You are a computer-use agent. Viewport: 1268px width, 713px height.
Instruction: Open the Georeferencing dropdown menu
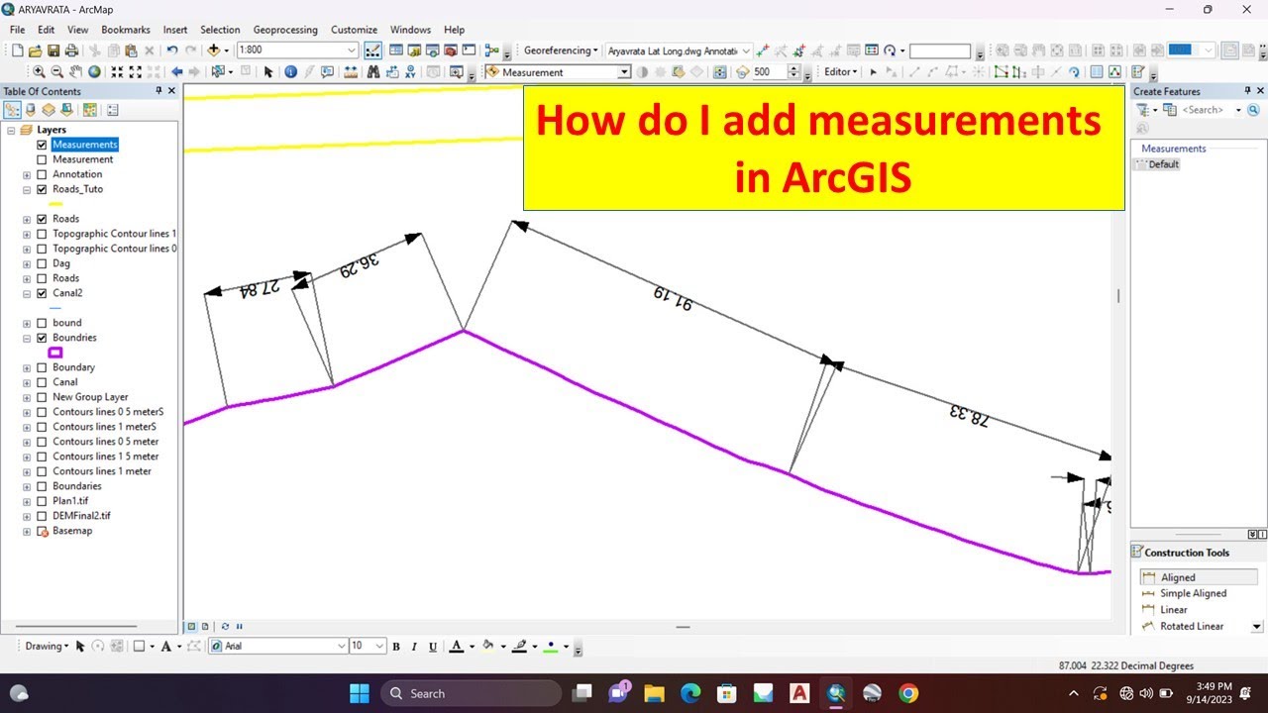[x=561, y=51]
